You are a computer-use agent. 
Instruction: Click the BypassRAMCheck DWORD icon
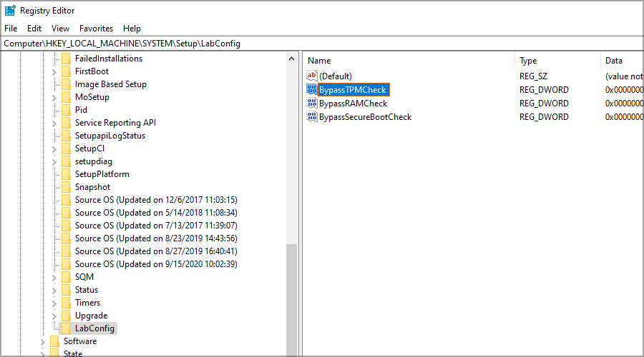[x=311, y=104]
